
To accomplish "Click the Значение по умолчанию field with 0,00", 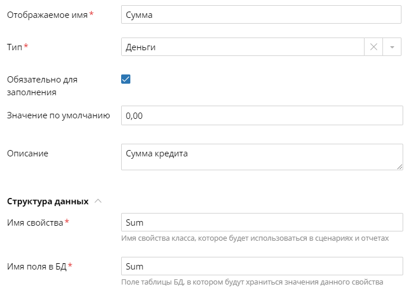I will coord(261,115).
